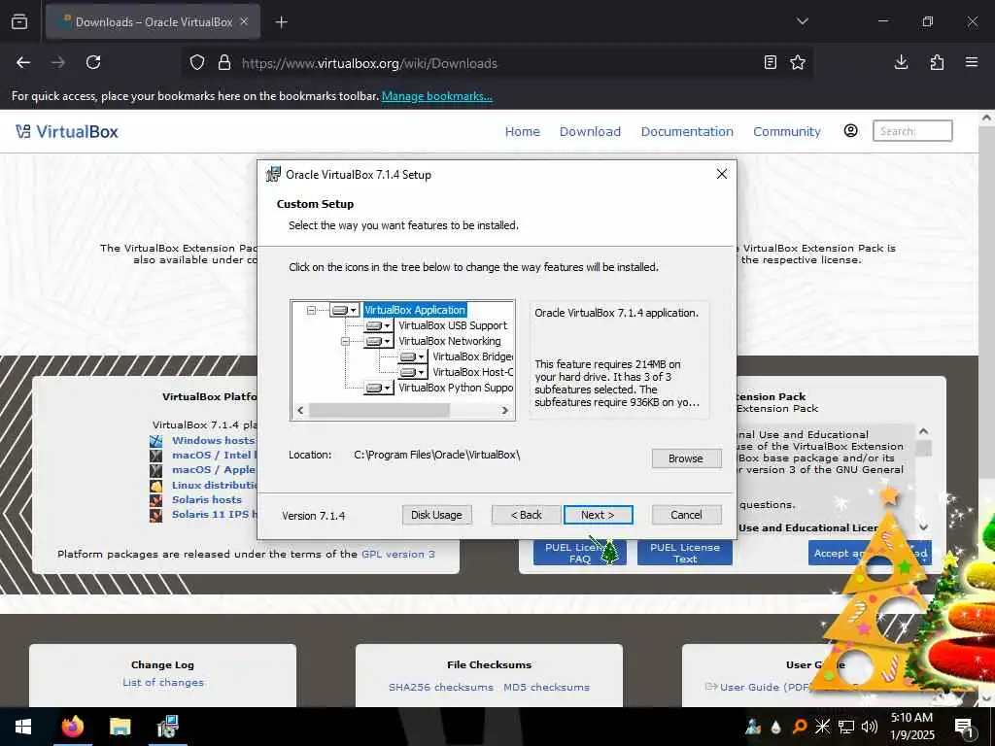The width and height of the screenshot is (995, 746).
Task: Reload the page with the refresh icon
Action: click(x=93, y=62)
